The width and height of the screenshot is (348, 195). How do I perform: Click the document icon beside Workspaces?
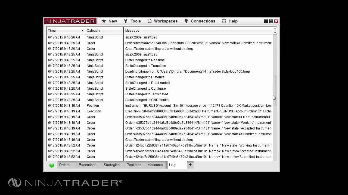(x=150, y=21)
